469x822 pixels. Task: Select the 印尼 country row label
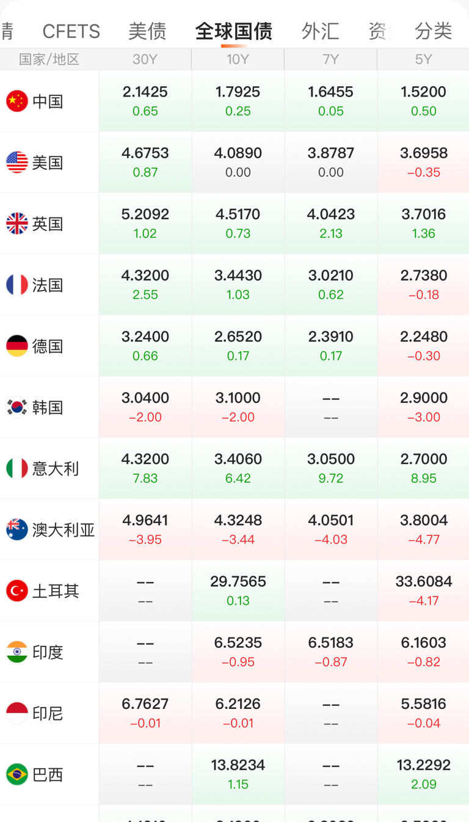click(48, 713)
